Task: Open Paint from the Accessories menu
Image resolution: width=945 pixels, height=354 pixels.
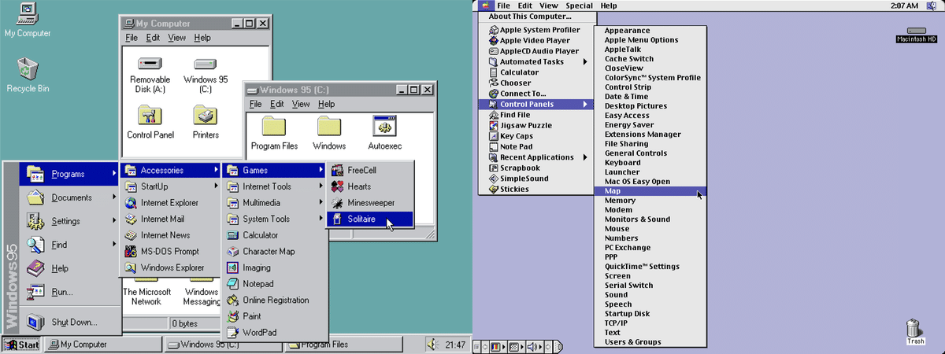Action: 274,316
